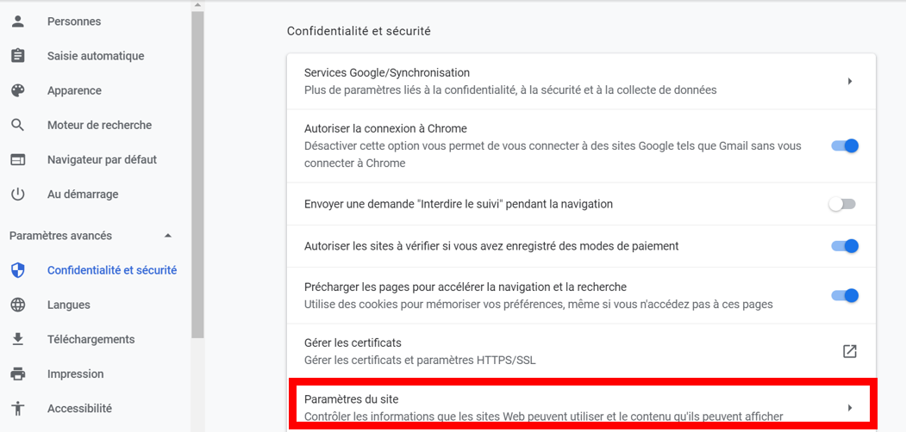Click the Personnes person icon
Image resolution: width=906 pixels, height=432 pixels.
[17, 22]
